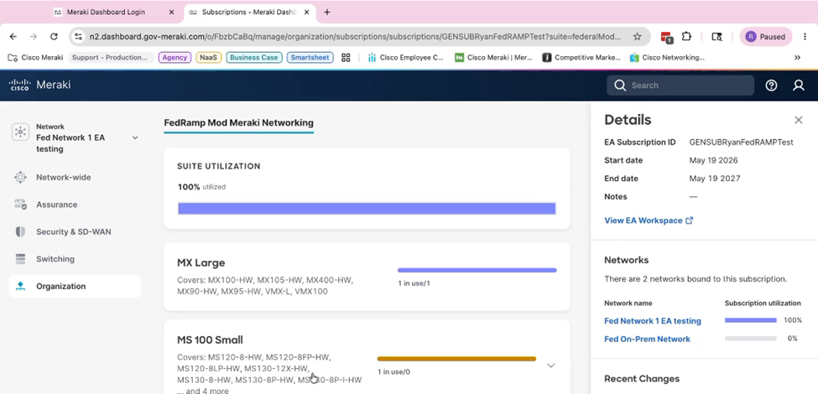Click the Recent Changes heading

pos(642,379)
